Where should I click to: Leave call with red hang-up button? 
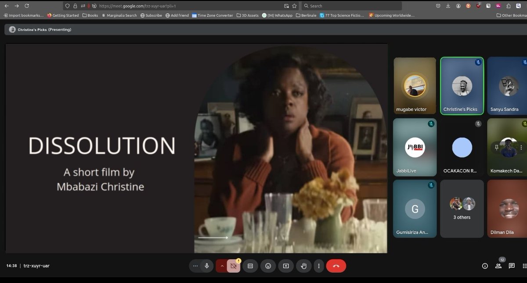click(x=336, y=266)
